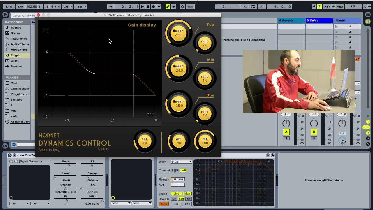Launch Master scene 1

click(x=336, y=27)
